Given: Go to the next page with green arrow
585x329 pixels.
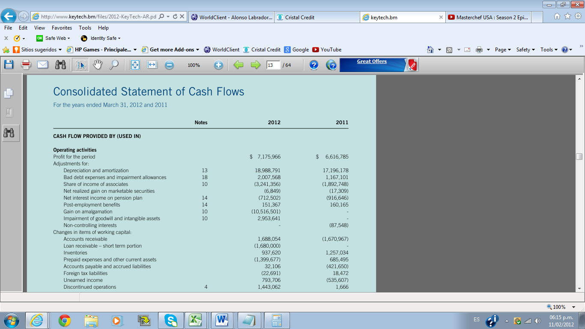Looking at the screenshot, I should tap(255, 65).
